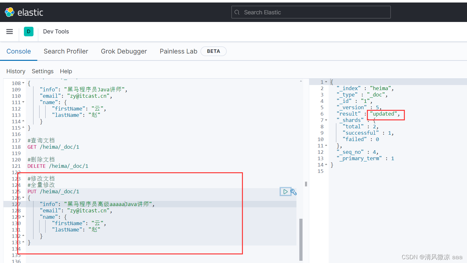Run the PUT request with play icon
The image size is (467, 263).
click(285, 192)
